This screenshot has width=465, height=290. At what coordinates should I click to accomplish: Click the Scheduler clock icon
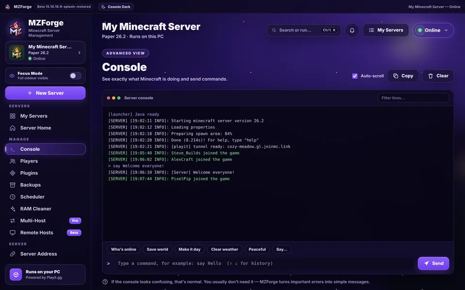click(x=13, y=197)
